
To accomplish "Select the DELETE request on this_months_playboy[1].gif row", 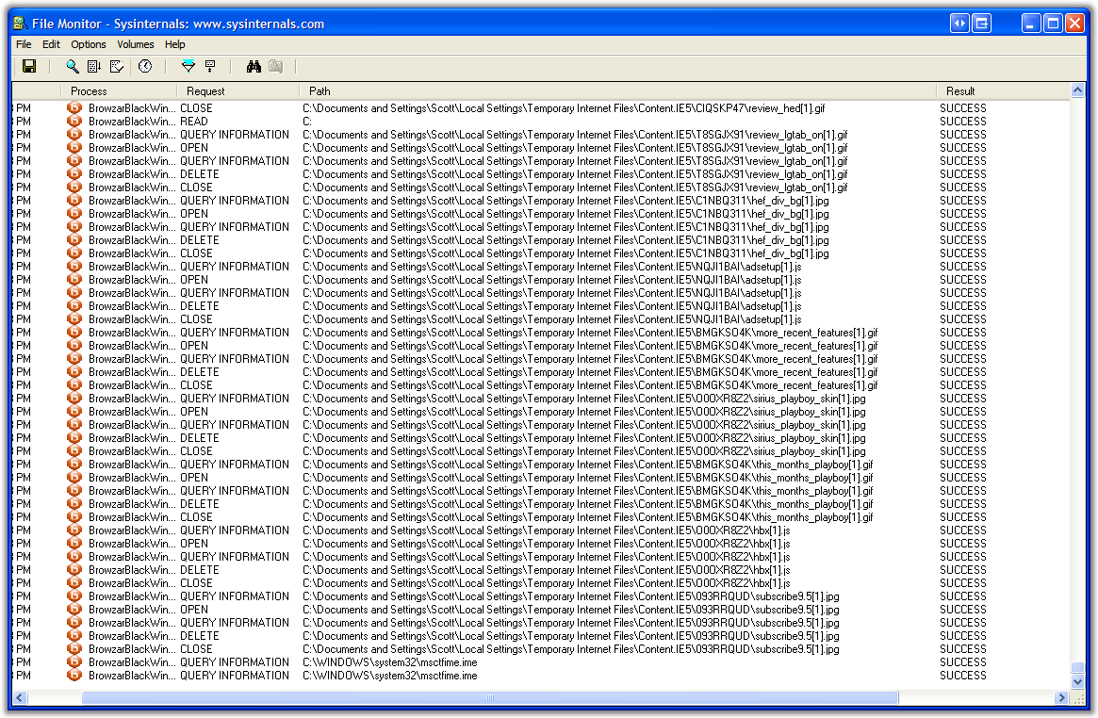I will 200,504.
